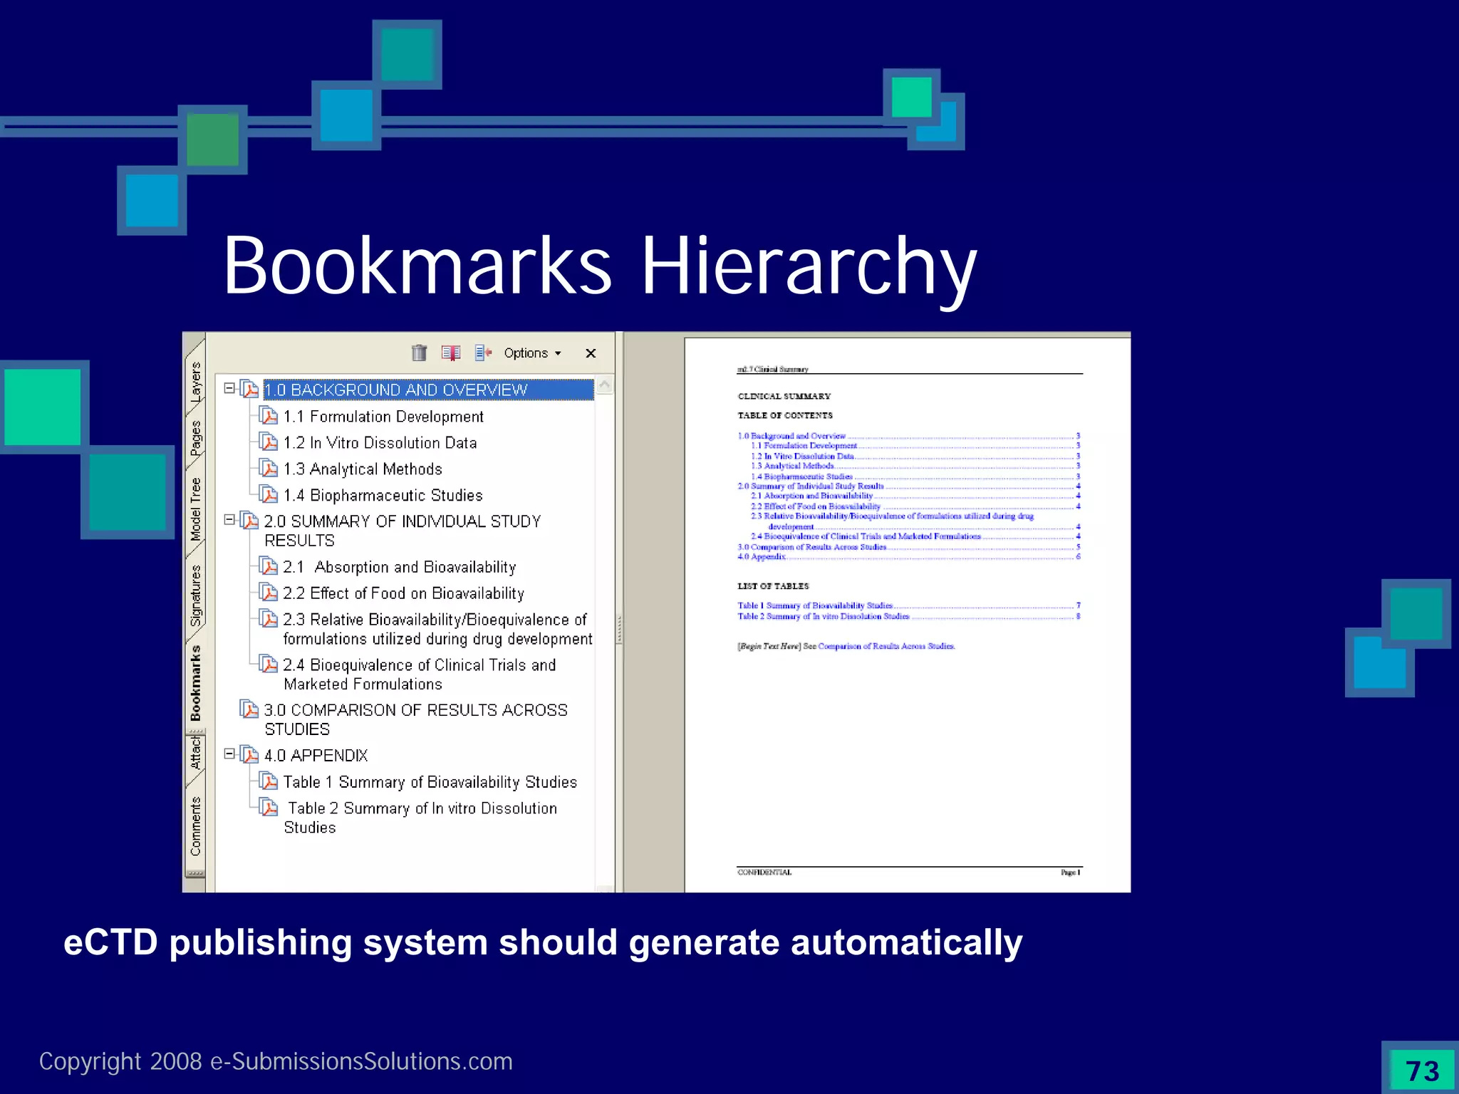Collapse the 1.0 Background and Overview node
This screenshot has width=1459, height=1094.
(229, 388)
